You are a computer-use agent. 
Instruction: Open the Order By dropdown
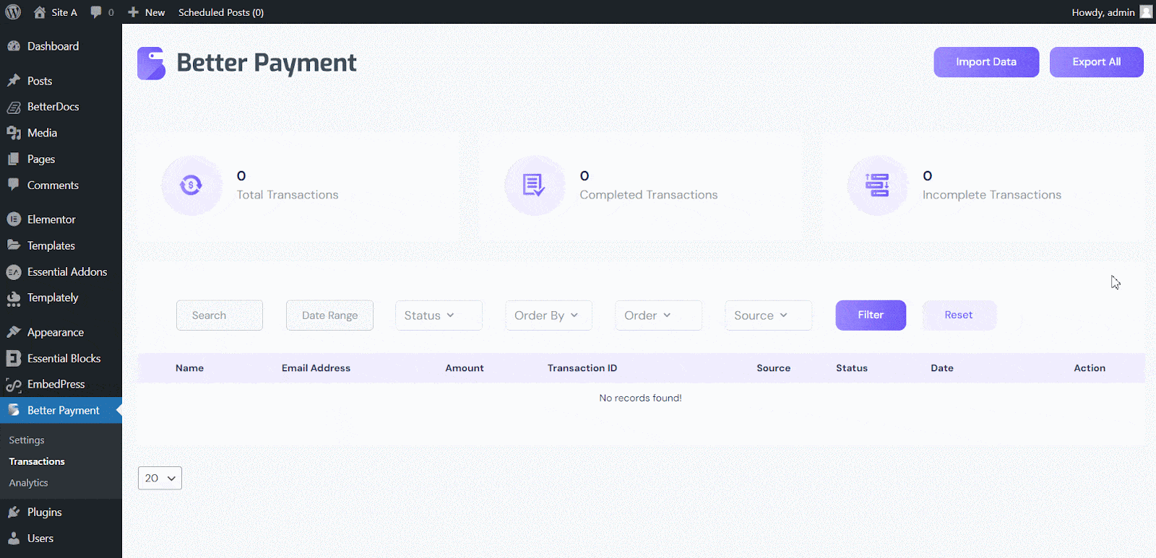pos(548,315)
